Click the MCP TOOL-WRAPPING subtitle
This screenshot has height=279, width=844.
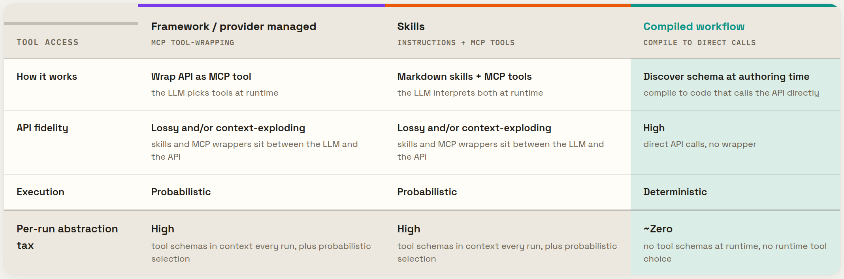tap(192, 42)
